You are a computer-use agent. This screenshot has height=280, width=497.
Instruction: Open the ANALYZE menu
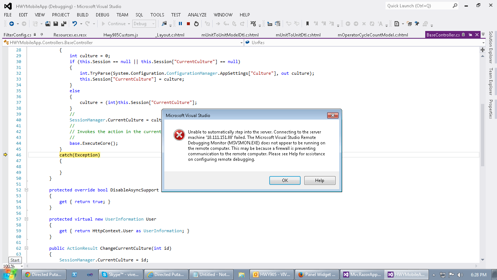tap(197, 15)
